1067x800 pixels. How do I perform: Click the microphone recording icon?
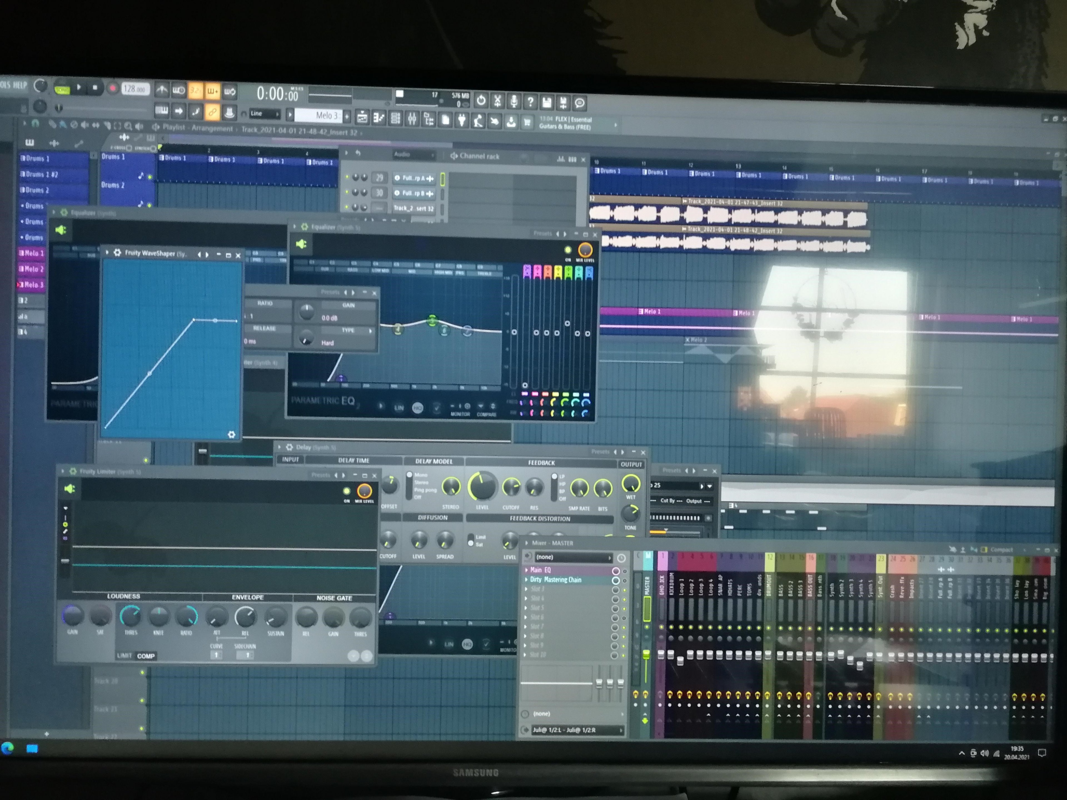pyautogui.click(x=514, y=101)
